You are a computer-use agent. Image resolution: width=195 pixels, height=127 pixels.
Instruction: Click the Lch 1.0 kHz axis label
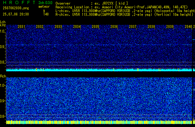(x=2, y=31)
